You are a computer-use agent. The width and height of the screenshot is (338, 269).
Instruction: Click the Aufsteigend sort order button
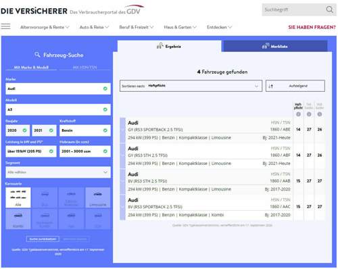pyautogui.click(x=295, y=86)
